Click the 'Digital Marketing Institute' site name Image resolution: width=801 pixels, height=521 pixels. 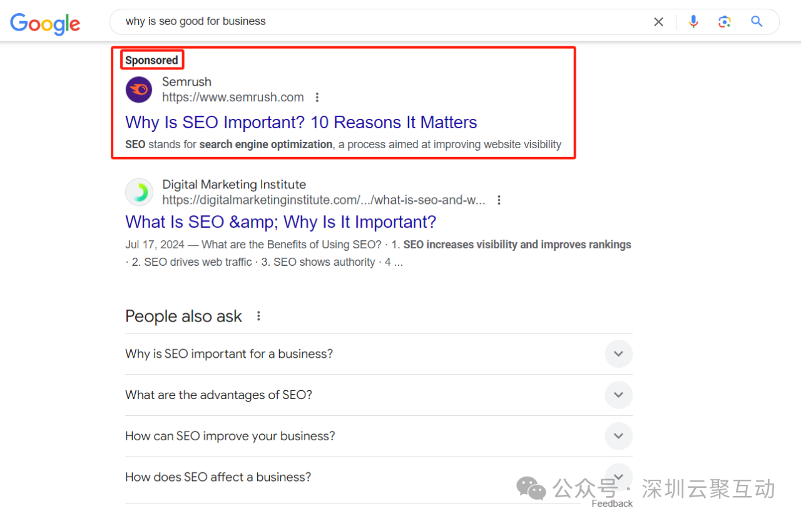pos(234,185)
